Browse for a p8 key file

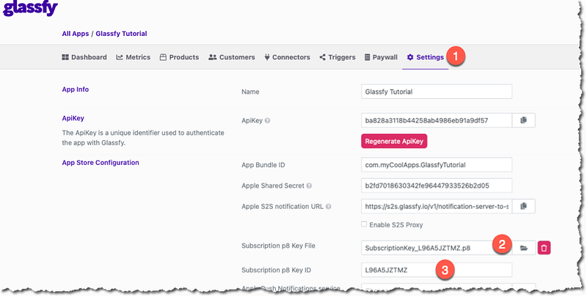(524, 248)
